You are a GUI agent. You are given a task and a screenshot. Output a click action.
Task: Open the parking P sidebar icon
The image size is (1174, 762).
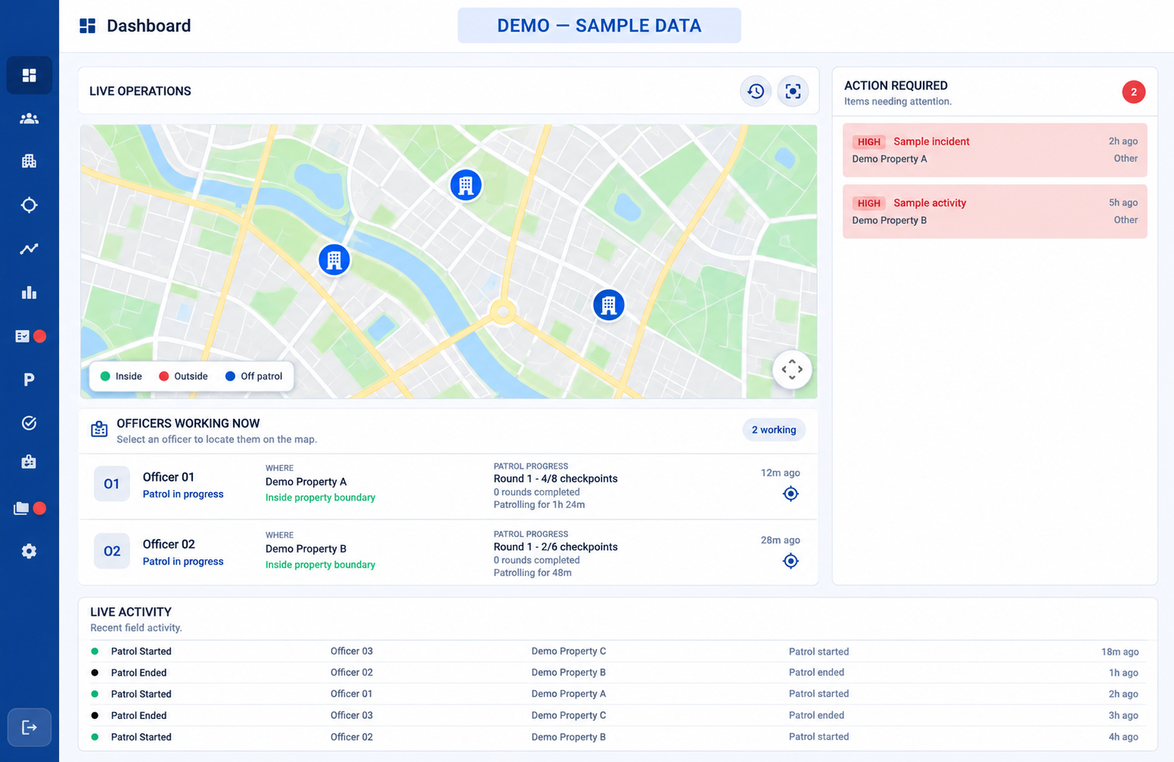[29, 380]
